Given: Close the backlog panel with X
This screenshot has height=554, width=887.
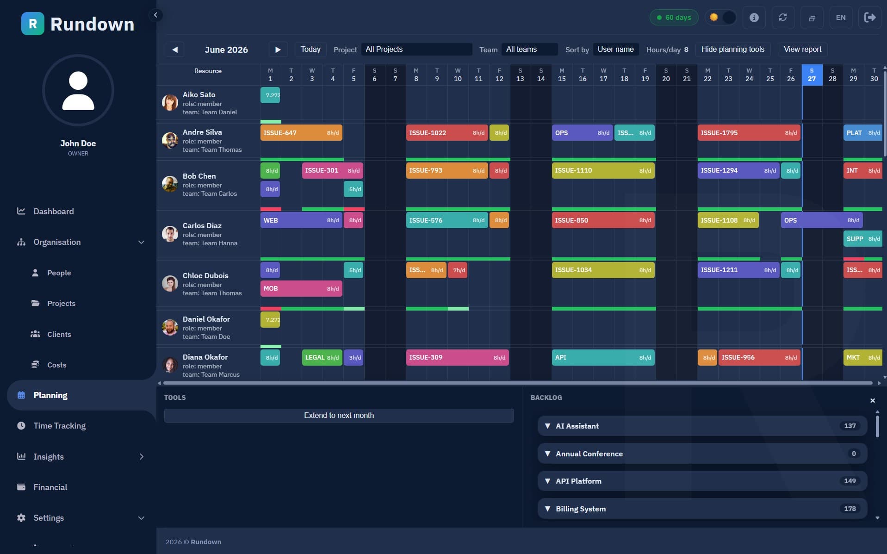Looking at the screenshot, I should 873,401.
